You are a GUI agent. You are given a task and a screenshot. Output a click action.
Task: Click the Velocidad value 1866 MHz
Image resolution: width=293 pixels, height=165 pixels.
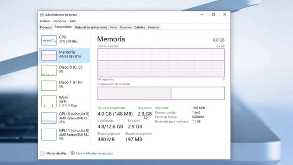click(x=199, y=108)
